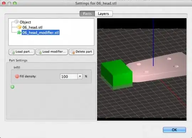Switch to the Parts tab
192x138 pixels.
(x=87, y=14)
